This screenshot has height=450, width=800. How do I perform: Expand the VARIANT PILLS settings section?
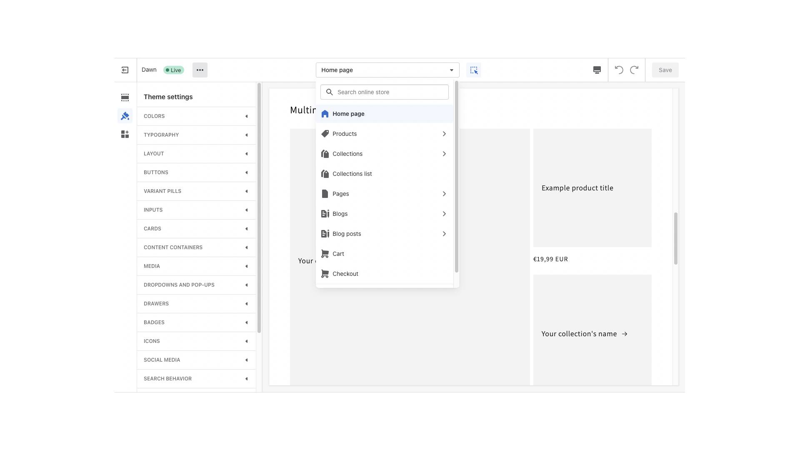pos(196,191)
